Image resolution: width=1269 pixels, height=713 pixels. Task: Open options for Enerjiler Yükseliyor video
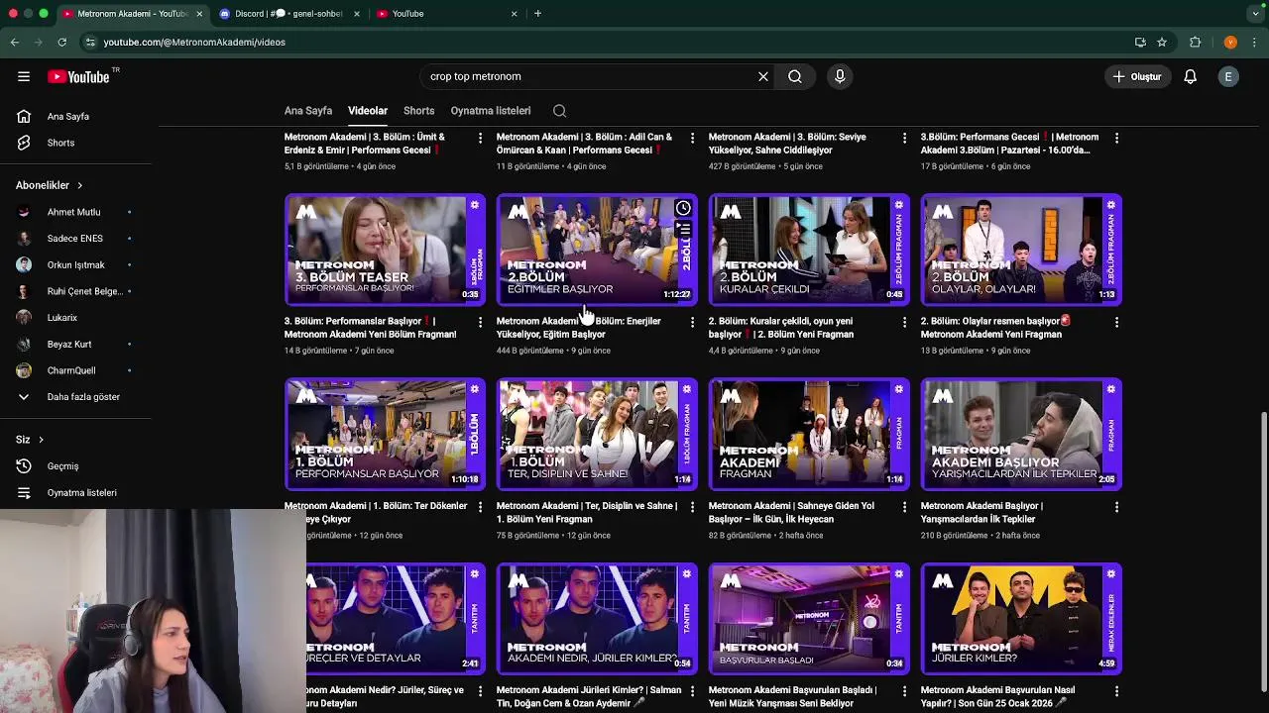click(692, 322)
